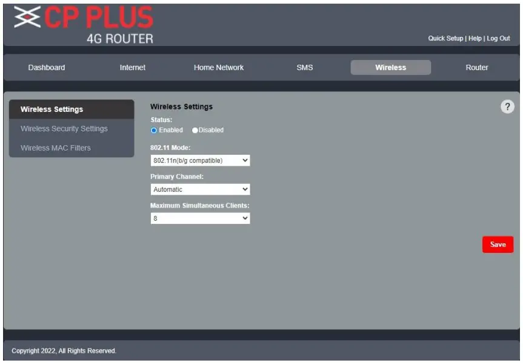This screenshot has width=523, height=363.
Task: Click the '802.11 Mode:' label
Action: [x=170, y=148]
